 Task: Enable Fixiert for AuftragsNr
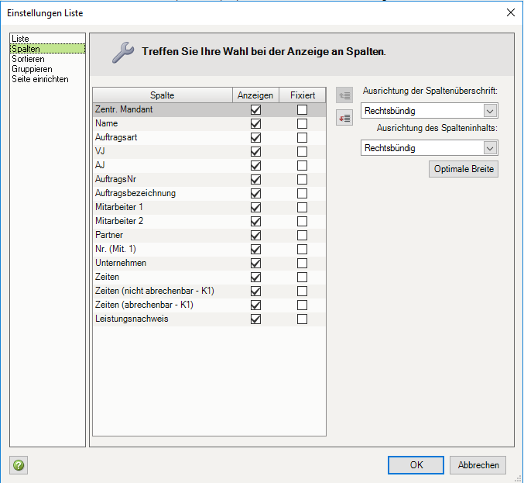[x=302, y=179]
